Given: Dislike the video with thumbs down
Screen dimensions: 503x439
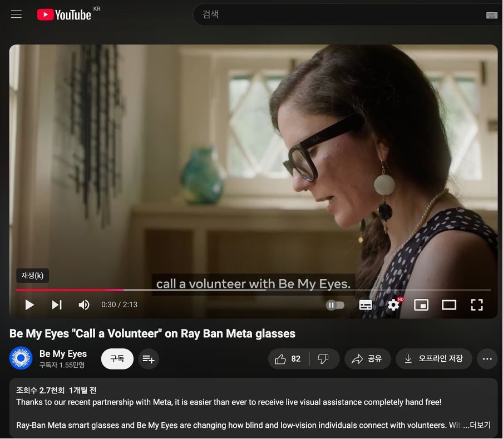Looking at the screenshot, I should tap(323, 359).
